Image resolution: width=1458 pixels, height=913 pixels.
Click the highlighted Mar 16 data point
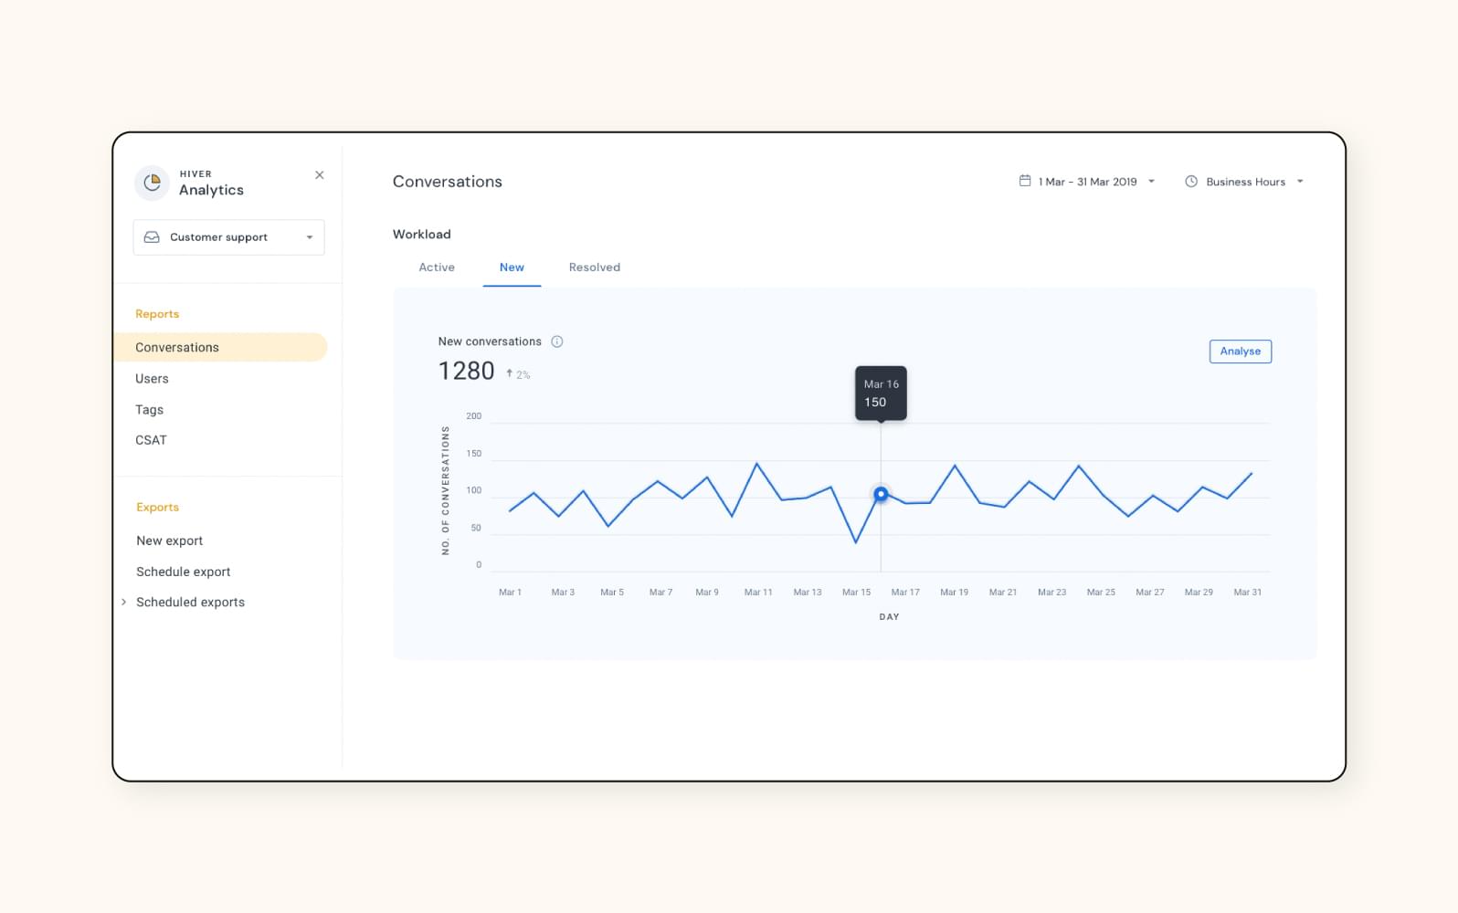pos(881,494)
